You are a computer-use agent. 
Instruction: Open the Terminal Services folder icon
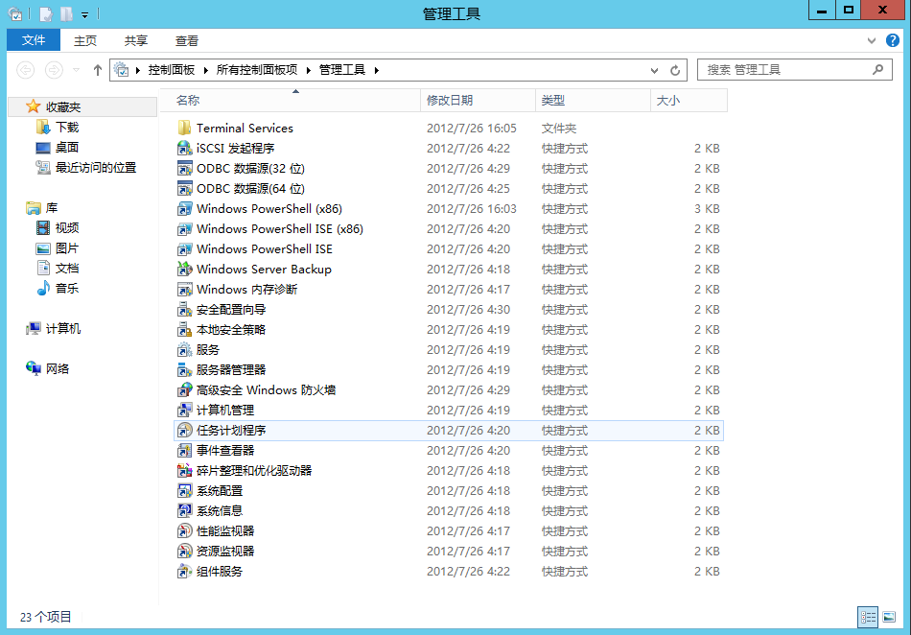pos(184,128)
